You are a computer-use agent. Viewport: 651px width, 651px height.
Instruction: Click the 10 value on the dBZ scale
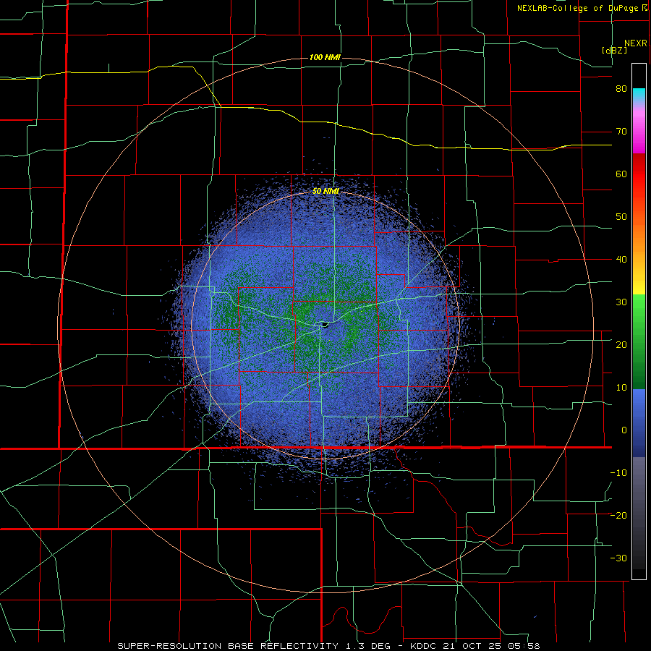coord(621,388)
